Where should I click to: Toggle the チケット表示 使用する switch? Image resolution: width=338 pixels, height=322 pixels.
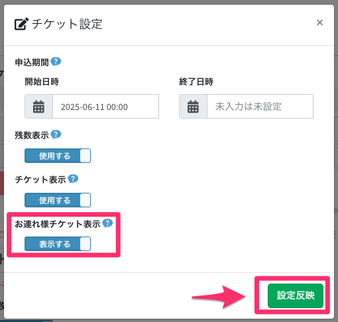pos(58,200)
